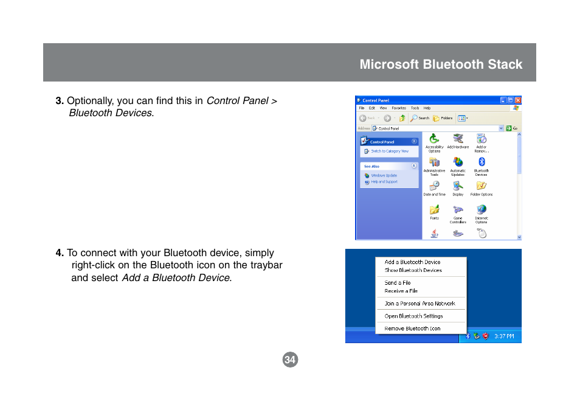
Task: Click the Go button beside the address bar
Action: [x=512, y=128]
